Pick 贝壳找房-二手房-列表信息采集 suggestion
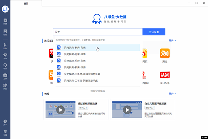Screen dimensions: 208x139 click(81, 80)
